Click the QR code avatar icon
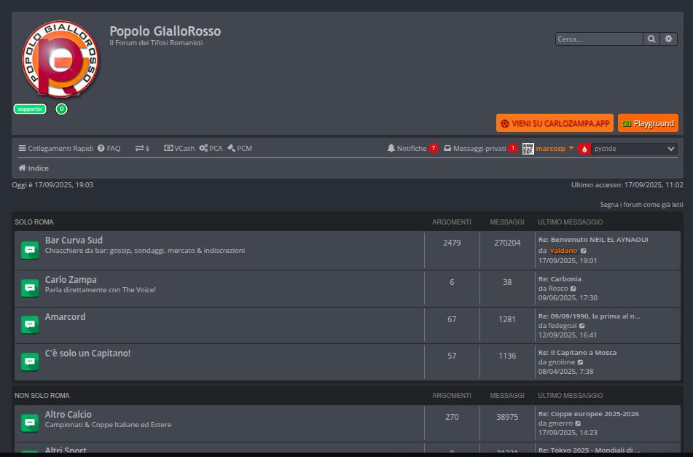This screenshot has width=693, height=457. (x=528, y=148)
